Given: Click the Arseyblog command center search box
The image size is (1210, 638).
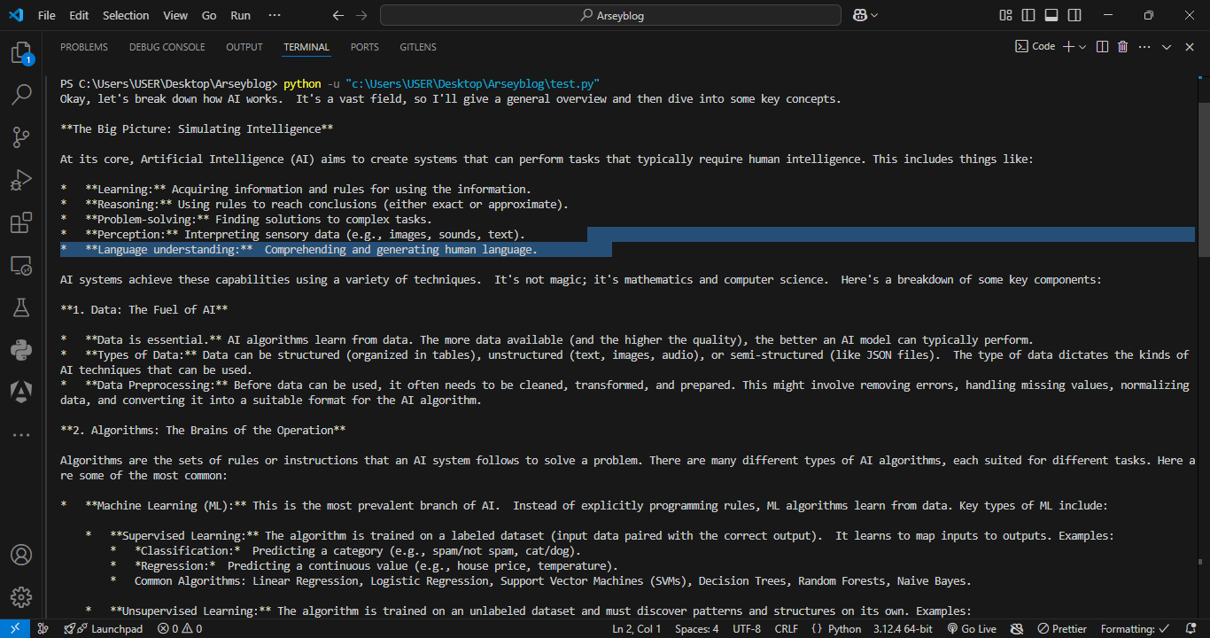Looking at the screenshot, I should point(610,15).
